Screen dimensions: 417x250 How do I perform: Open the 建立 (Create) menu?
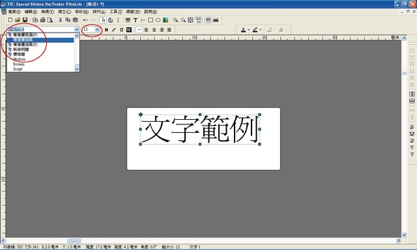click(65, 12)
